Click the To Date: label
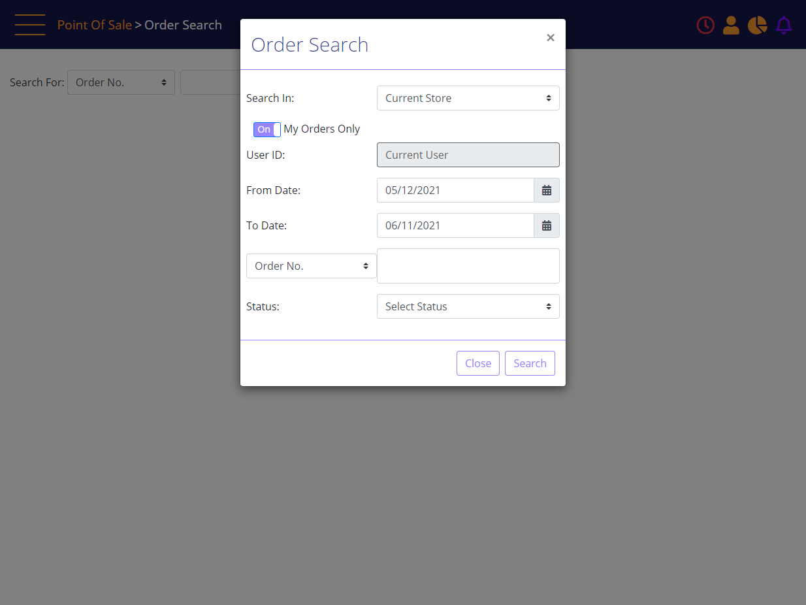The image size is (806, 605). click(x=266, y=225)
